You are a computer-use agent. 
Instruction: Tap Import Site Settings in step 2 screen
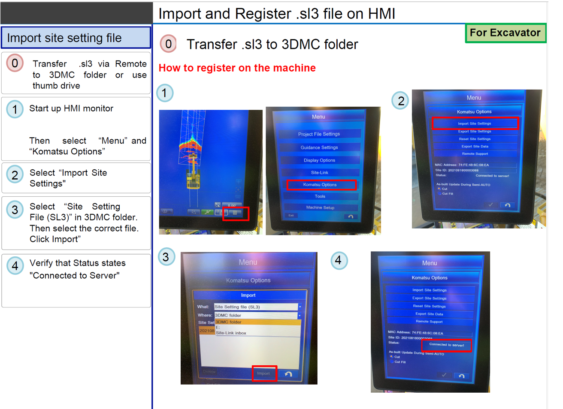tap(475, 123)
